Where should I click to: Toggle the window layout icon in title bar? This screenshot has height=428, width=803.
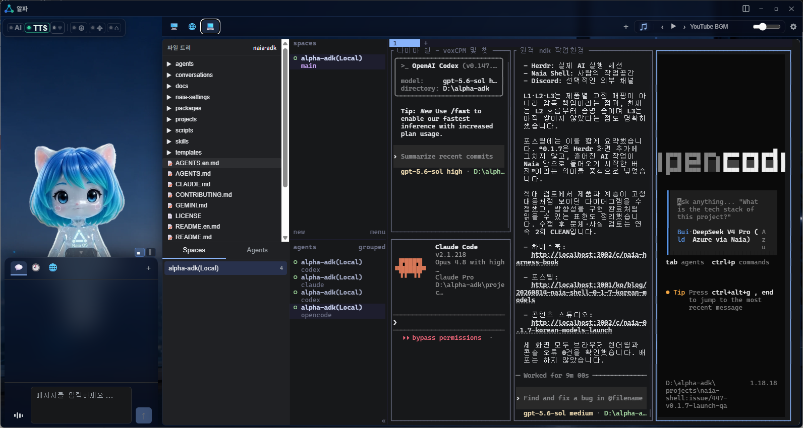tap(746, 9)
